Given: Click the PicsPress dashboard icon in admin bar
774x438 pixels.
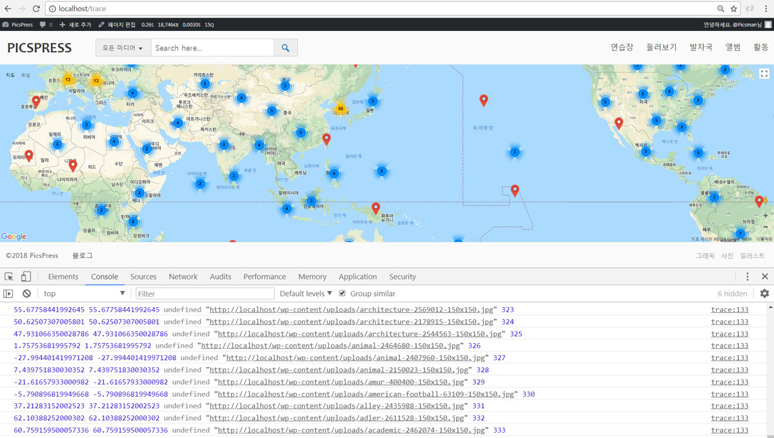Looking at the screenshot, I should point(6,25).
